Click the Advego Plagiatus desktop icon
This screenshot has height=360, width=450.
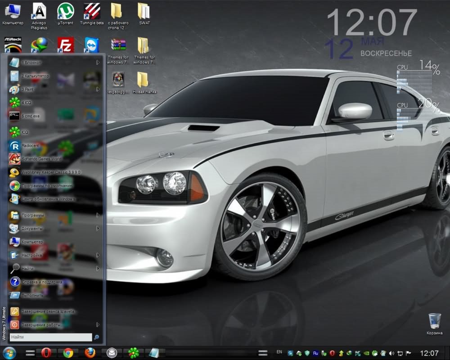(39, 13)
